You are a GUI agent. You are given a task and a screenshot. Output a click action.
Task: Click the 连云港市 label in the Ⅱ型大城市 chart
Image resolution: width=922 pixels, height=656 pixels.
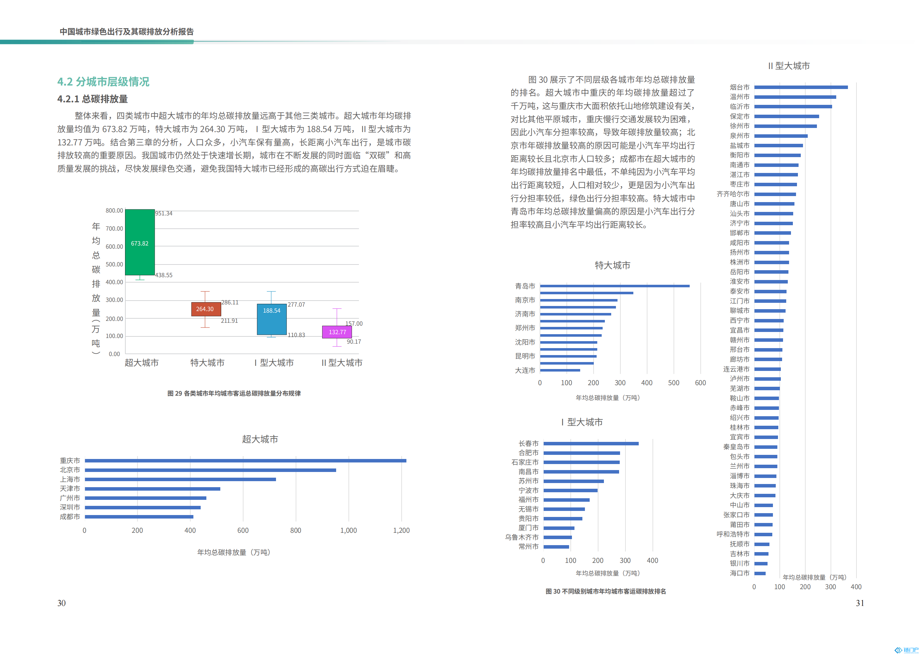click(736, 369)
